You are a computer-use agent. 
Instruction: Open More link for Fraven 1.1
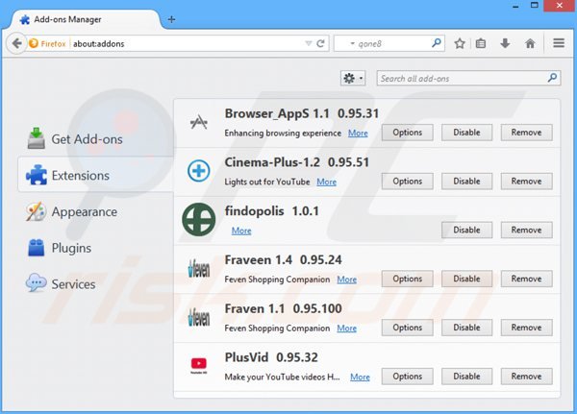(346, 329)
